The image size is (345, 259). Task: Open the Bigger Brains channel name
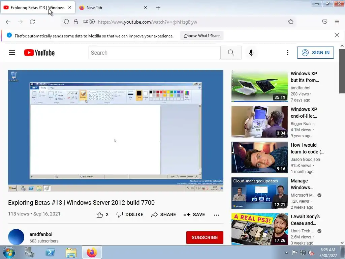303,123
